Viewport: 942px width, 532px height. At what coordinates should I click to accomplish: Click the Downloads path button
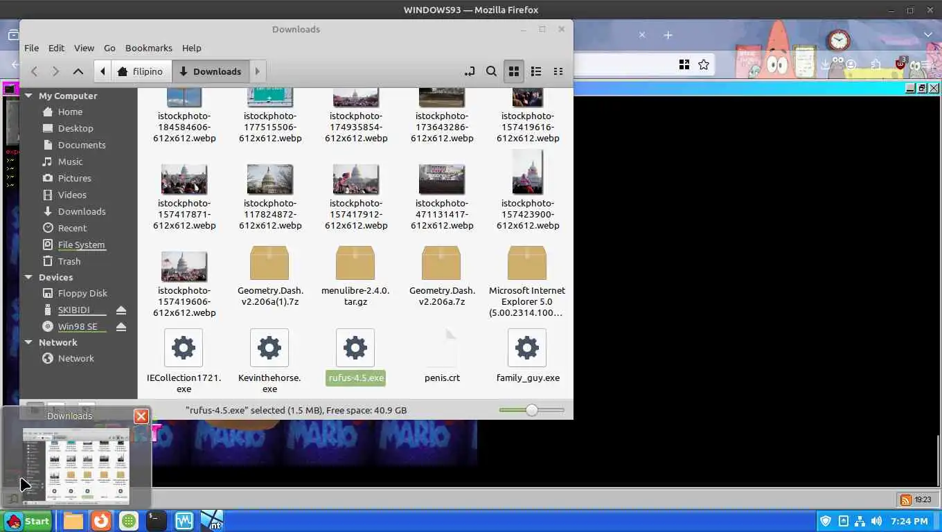click(x=211, y=71)
